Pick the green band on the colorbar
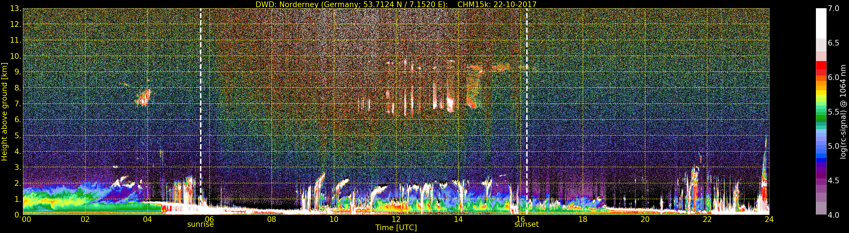 [x=821, y=117]
